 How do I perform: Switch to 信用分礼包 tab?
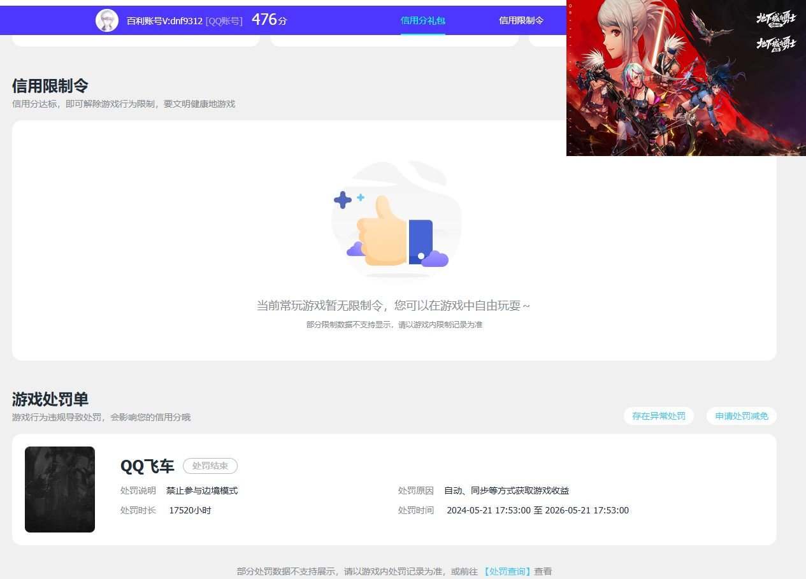coord(422,20)
